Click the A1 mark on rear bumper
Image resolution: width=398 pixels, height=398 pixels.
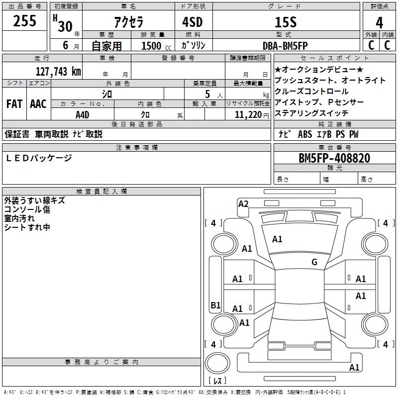pos(354,368)
